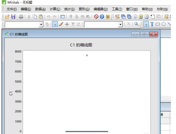The image size is (176, 134).
Task: Click the Zoom magnifier icon
Action: [136, 24]
